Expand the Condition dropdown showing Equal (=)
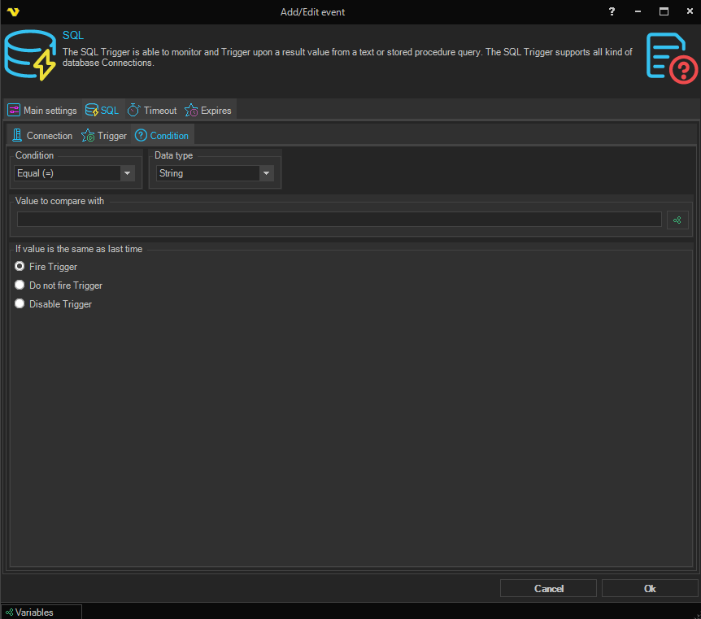The height and width of the screenshot is (619, 701). [127, 173]
